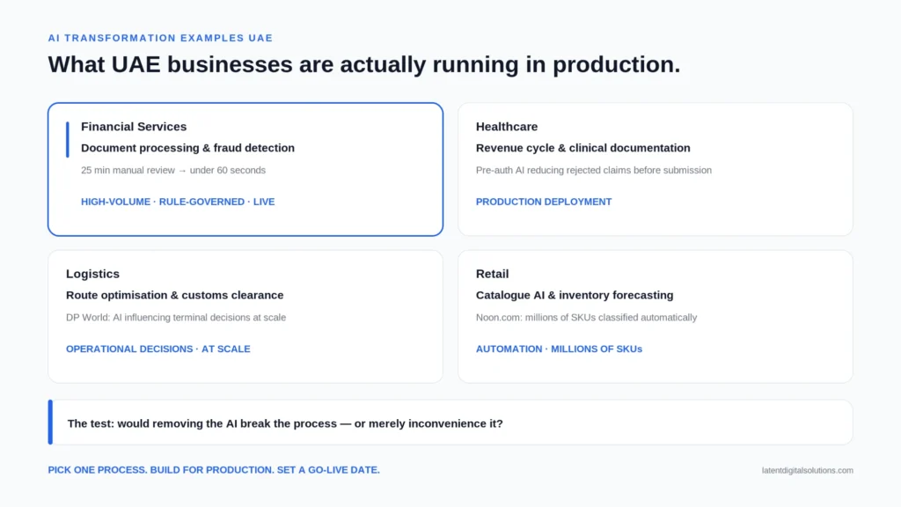Click the 'Noon.com' description line
The width and height of the screenshot is (901, 507).
point(586,317)
